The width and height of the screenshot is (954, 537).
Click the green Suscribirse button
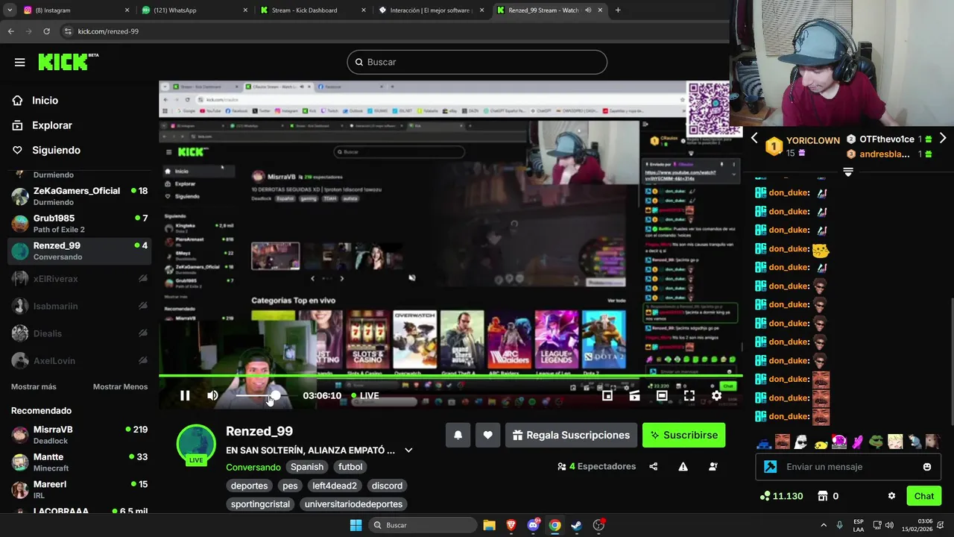tap(683, 435)
